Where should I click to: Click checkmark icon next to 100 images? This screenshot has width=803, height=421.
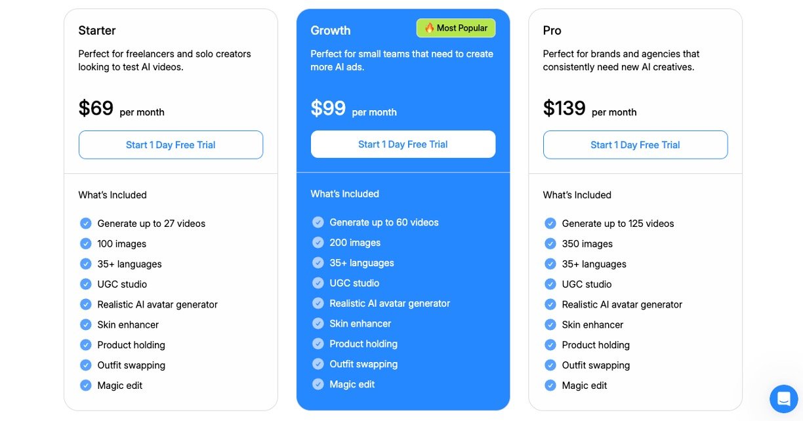tap(86, 244)
